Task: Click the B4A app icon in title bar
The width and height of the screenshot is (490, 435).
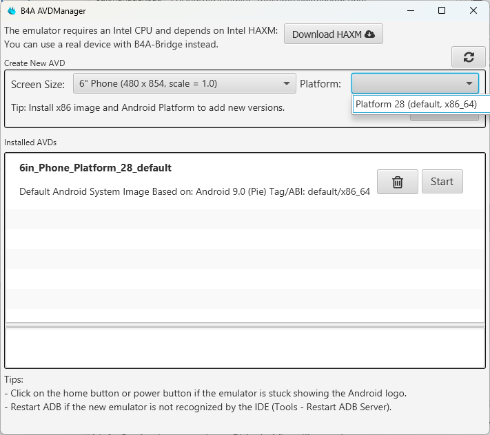Action: pyautogui.click(x=12, y=10)
